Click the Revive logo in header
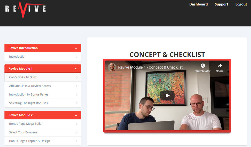 click(25, 10)
